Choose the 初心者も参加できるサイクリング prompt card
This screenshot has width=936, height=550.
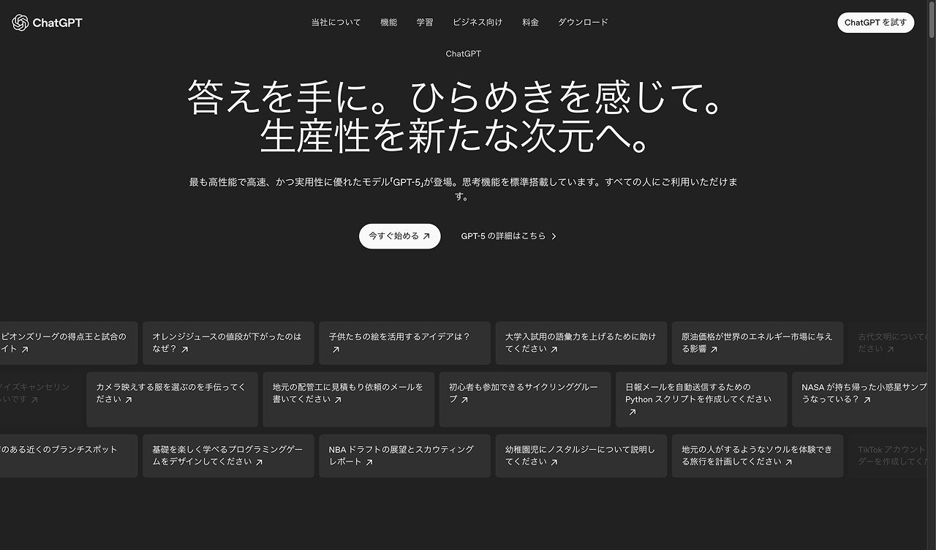[525, 399]
